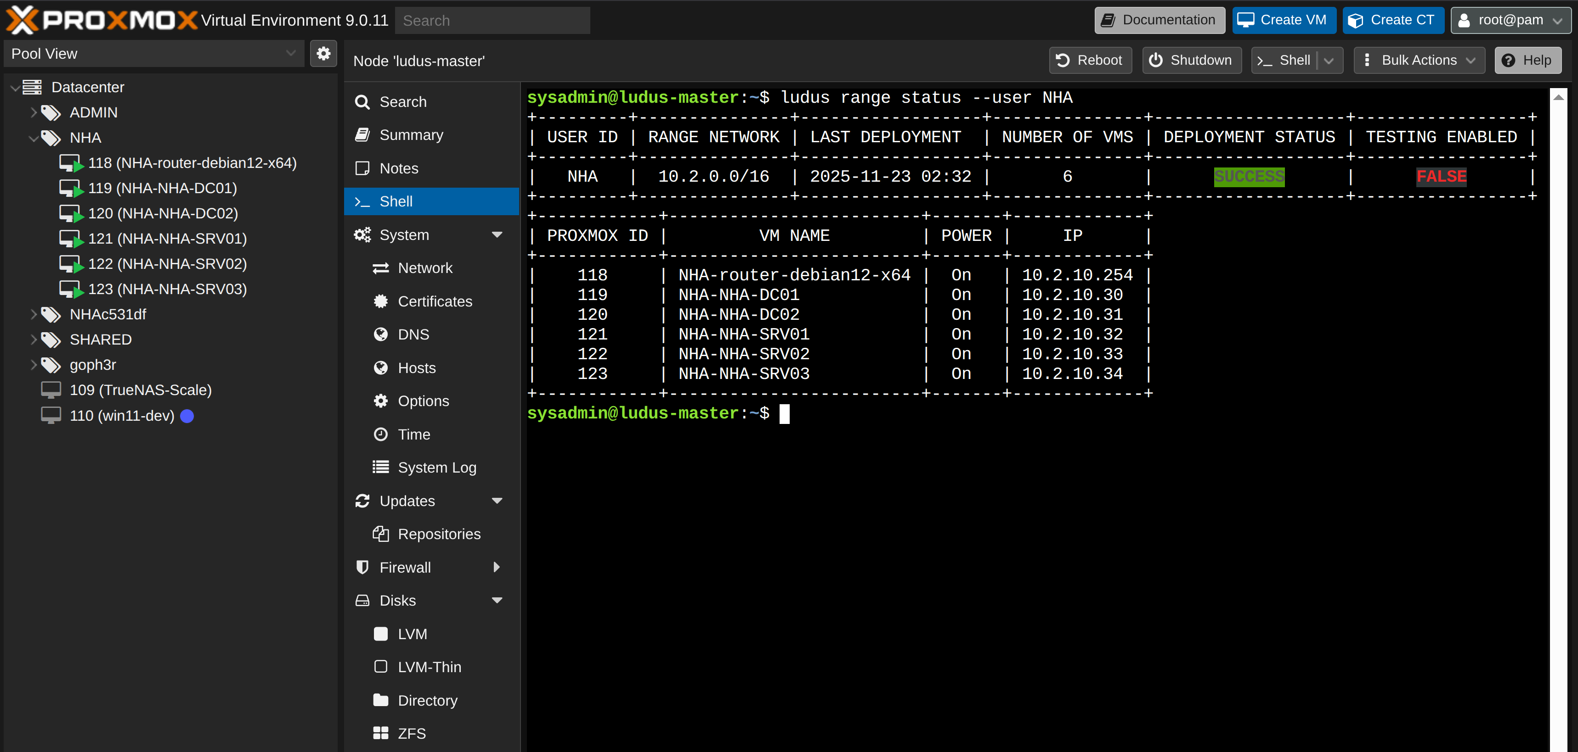
Task: Expand the Firewall submenu arrow
Action: (497, 567)
